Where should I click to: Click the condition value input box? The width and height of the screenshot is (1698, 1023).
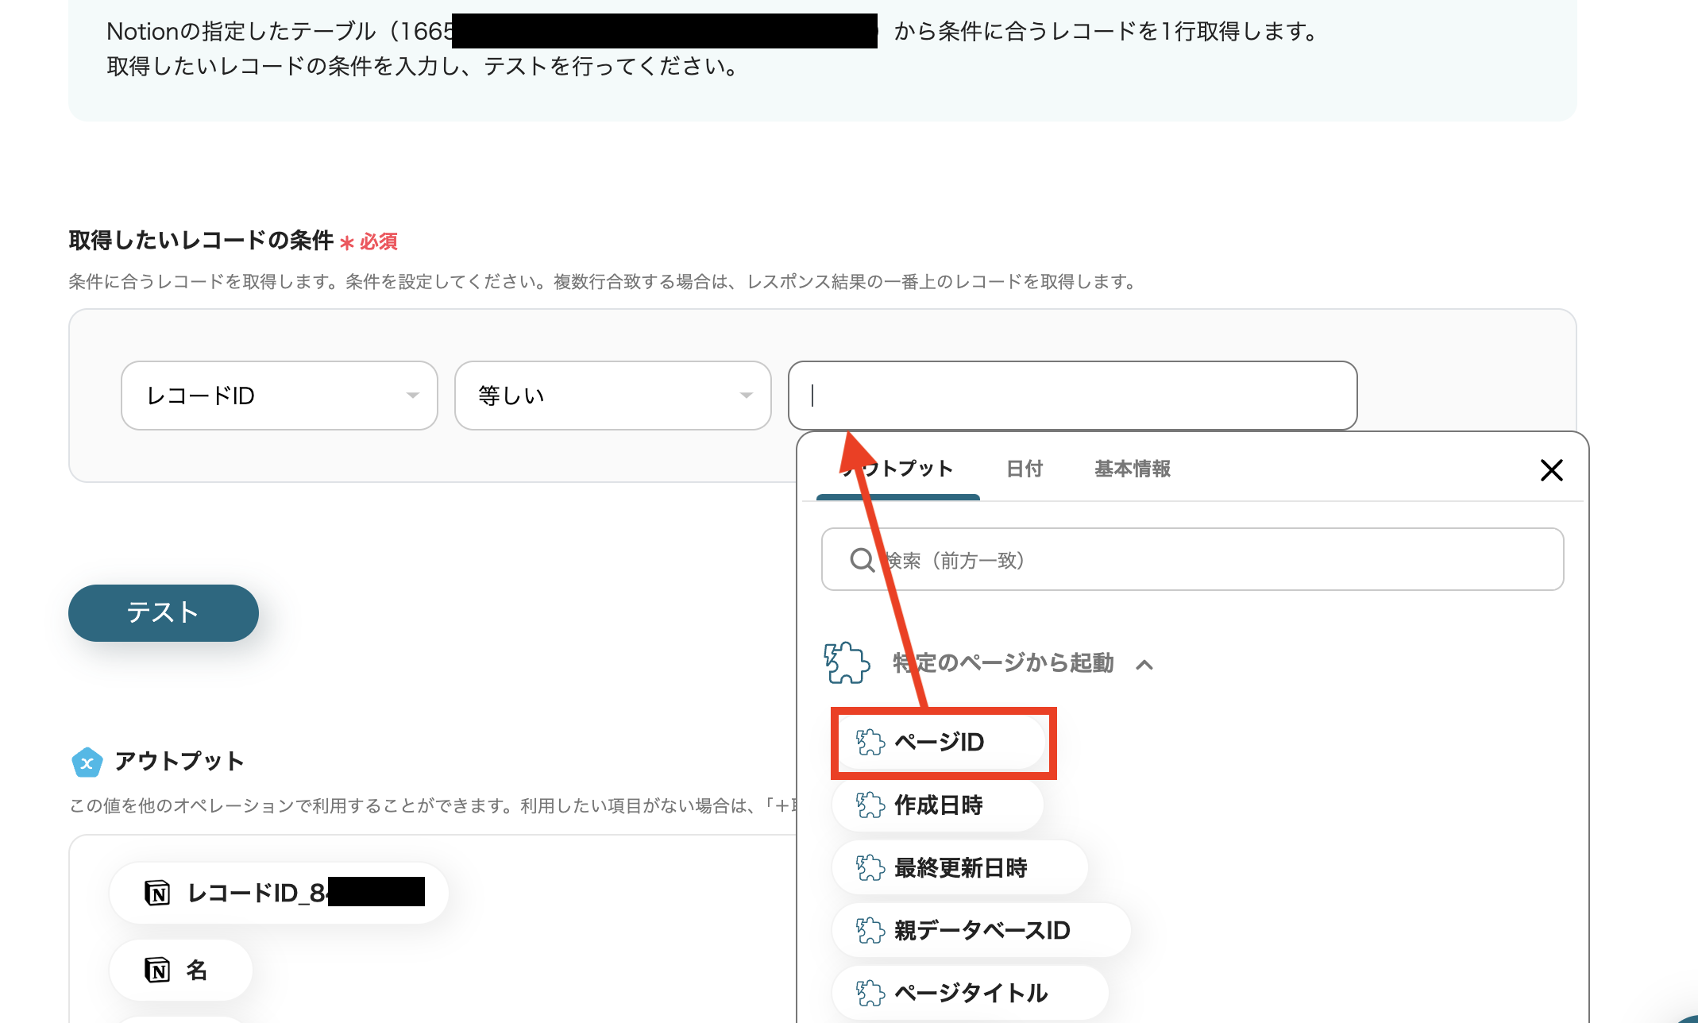point(1071,395)
